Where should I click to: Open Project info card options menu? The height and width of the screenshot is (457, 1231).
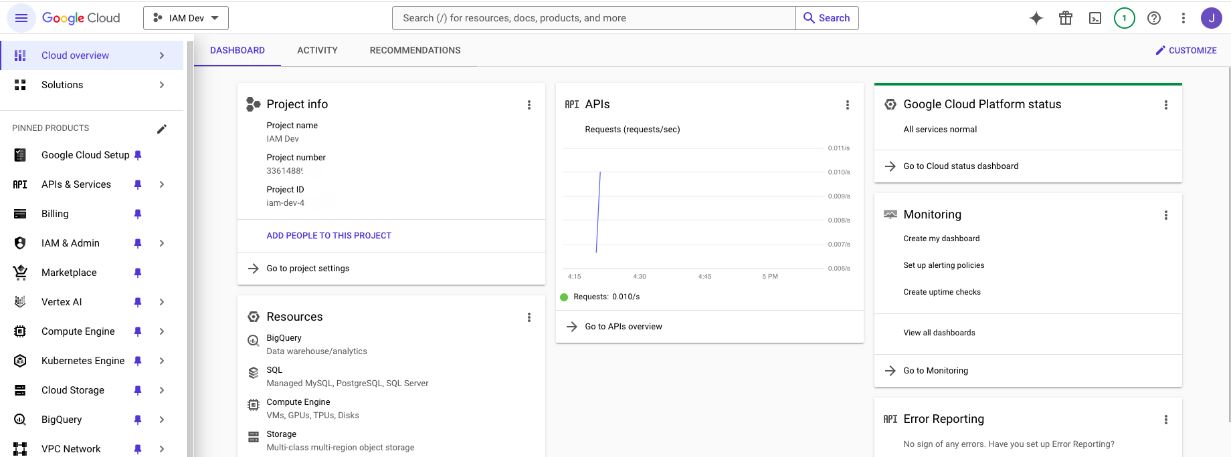(529, 105)
